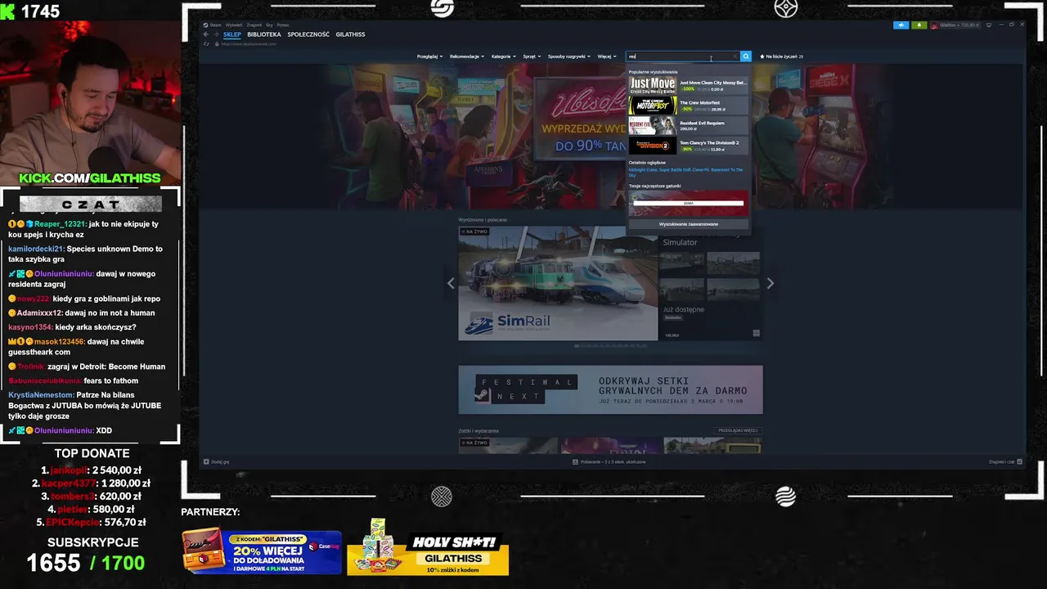Open the green notifications bell

pos(919,25)
